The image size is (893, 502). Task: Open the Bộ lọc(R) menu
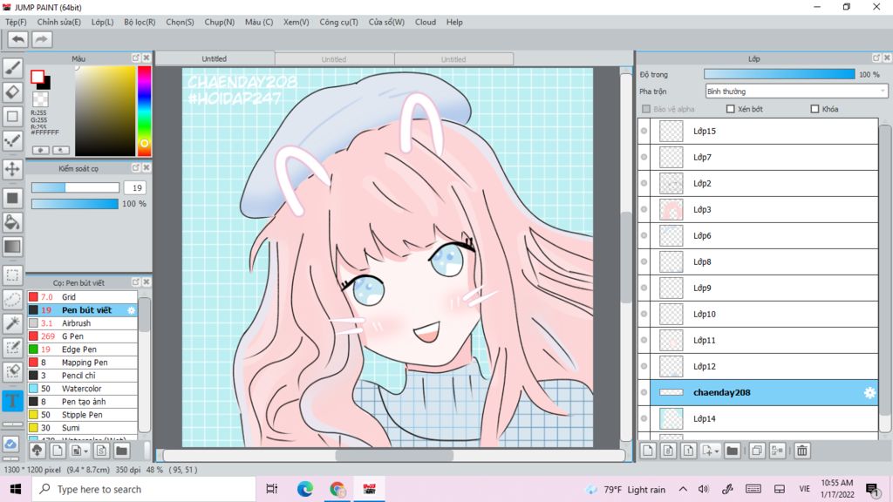(x=140, y=22)
